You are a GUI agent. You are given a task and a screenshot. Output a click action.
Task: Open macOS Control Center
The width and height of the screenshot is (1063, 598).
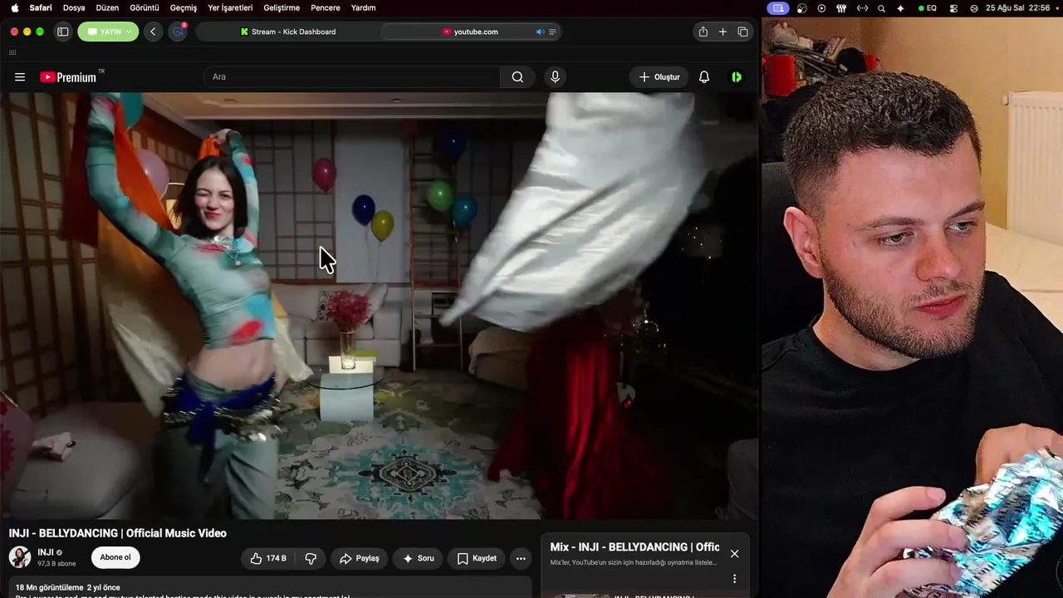click(x=953, y=8)
